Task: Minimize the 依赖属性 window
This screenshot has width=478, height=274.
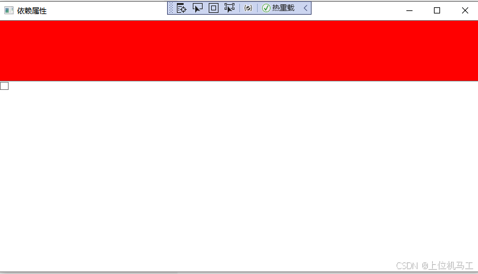Action: [x=409, y=10]
